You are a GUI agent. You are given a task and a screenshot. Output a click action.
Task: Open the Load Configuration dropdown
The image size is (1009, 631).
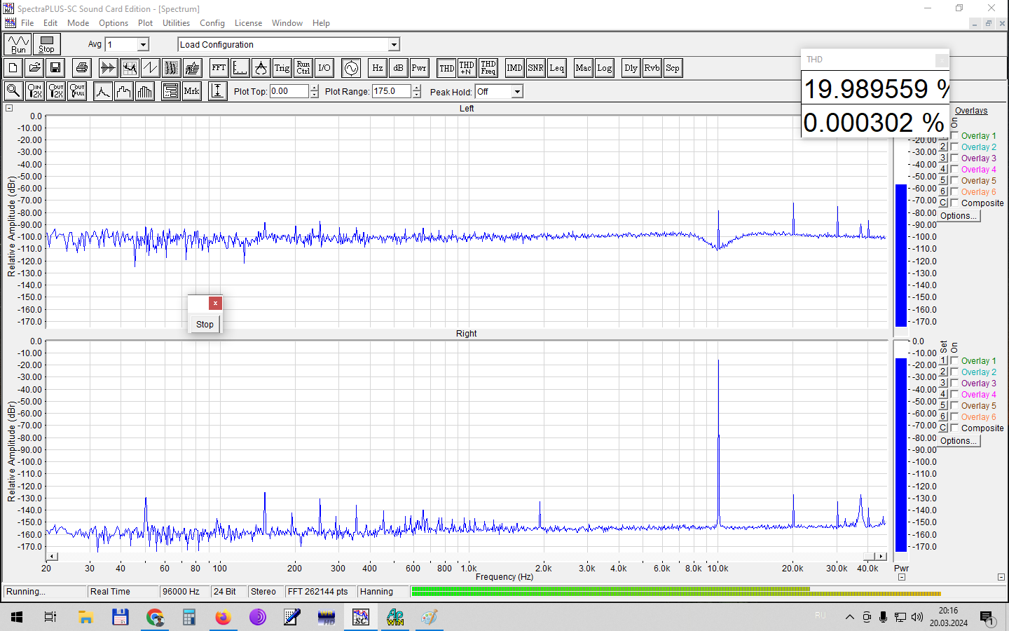[394, 45]
